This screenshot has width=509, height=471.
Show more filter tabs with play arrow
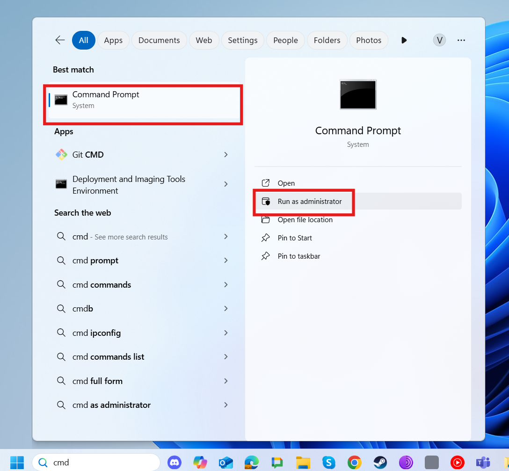404,40
